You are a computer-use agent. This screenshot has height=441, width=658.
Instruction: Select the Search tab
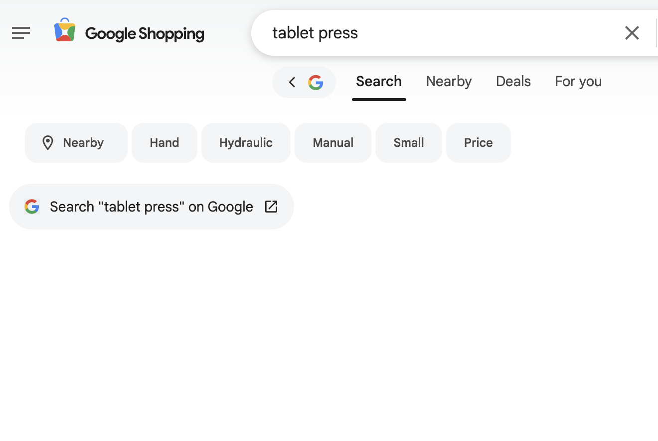pyautogui.click(x=379, y=82)
